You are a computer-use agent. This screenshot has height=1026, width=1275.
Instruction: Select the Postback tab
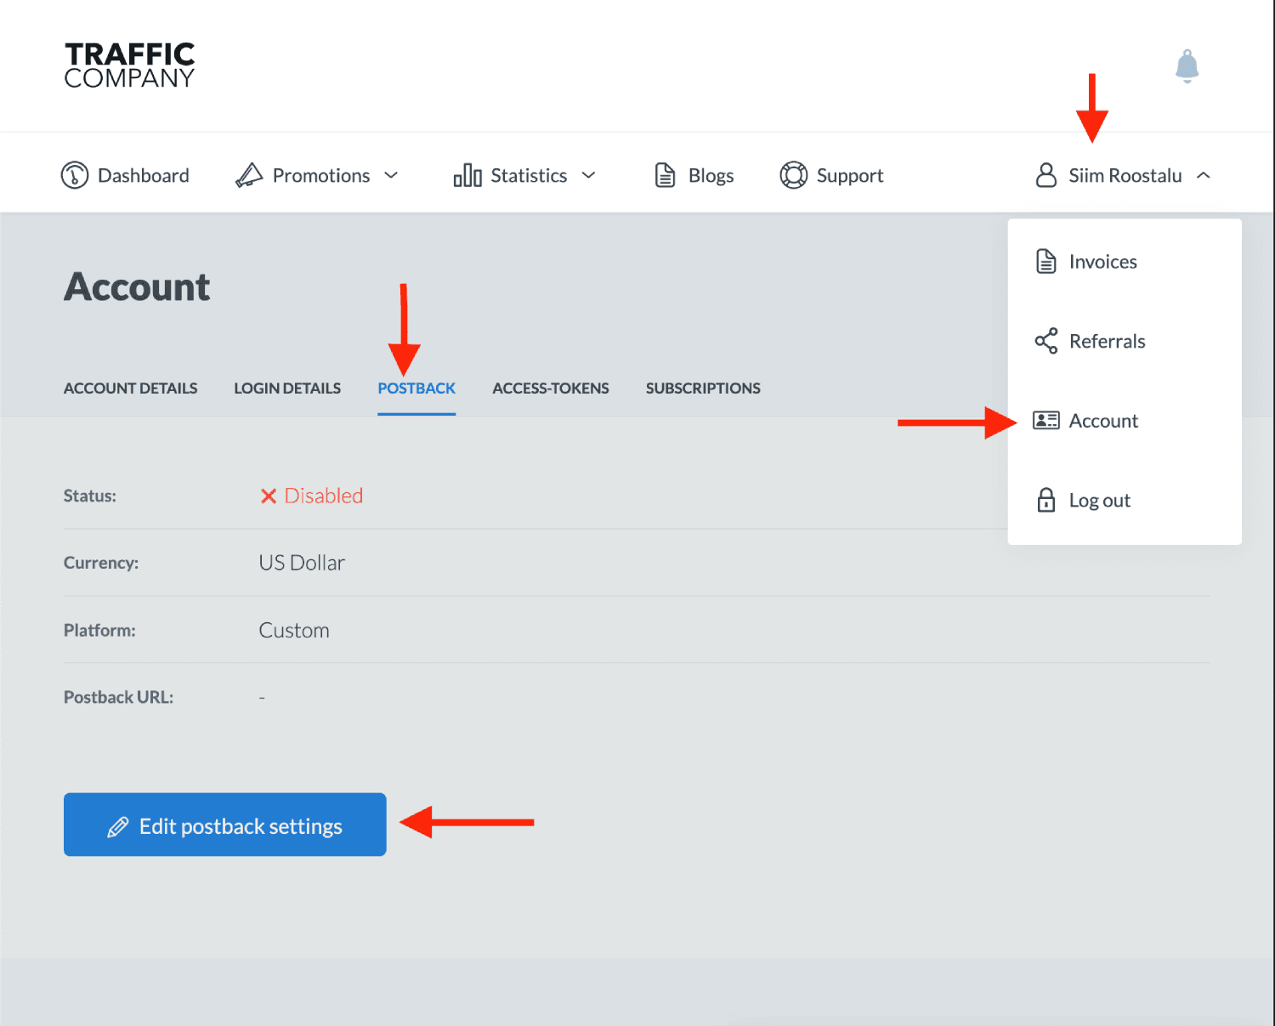[416, 388]
